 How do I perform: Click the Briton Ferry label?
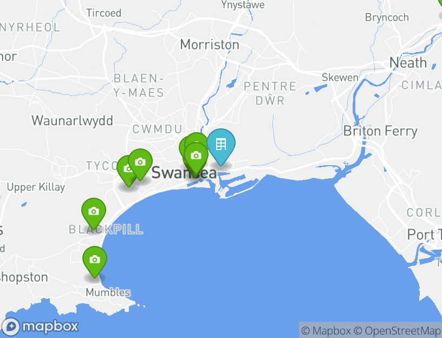(x=380, y=132)
